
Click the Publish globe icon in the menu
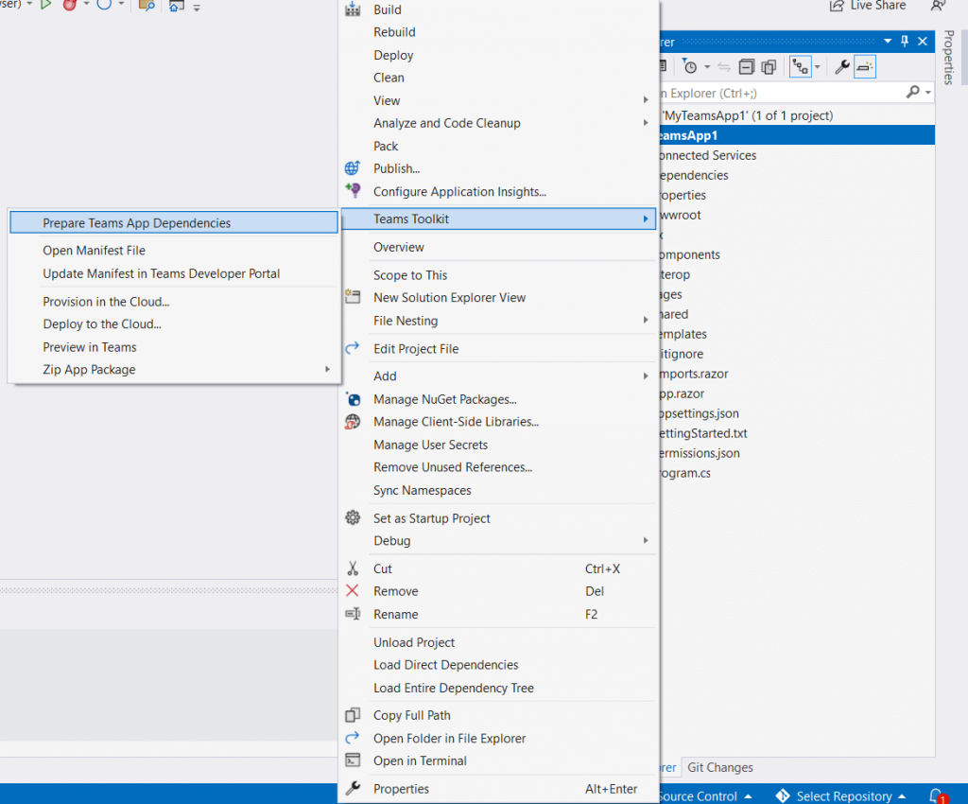tap(351, 168)
